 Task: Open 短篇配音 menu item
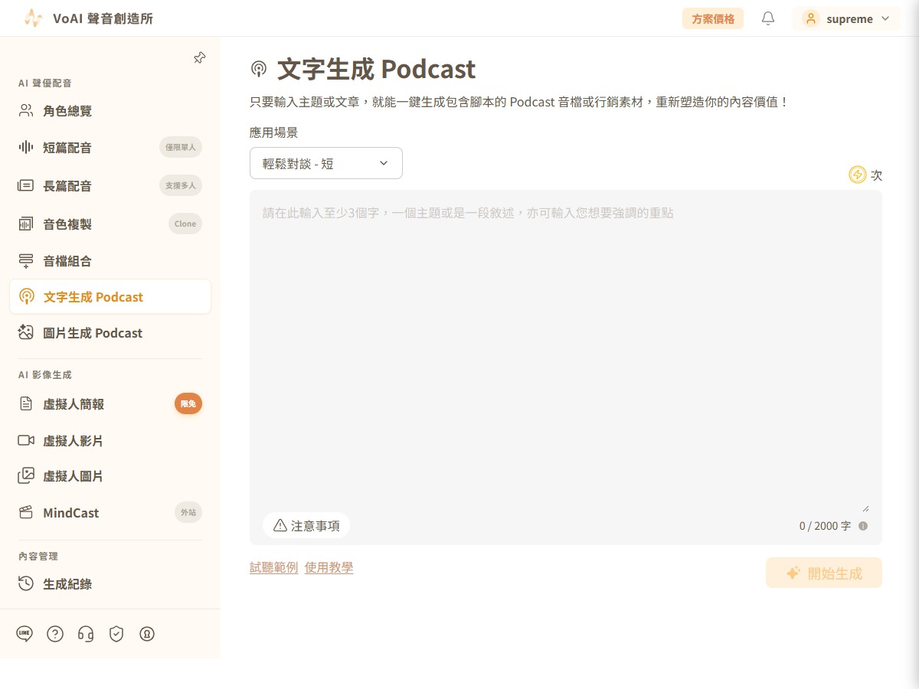click(x=110, y=148)
